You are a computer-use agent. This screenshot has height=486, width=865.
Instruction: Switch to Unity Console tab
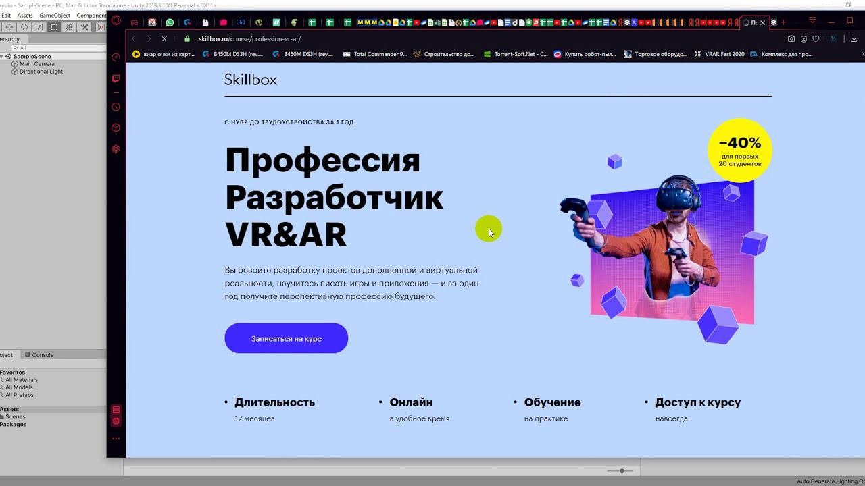[39, 355]
